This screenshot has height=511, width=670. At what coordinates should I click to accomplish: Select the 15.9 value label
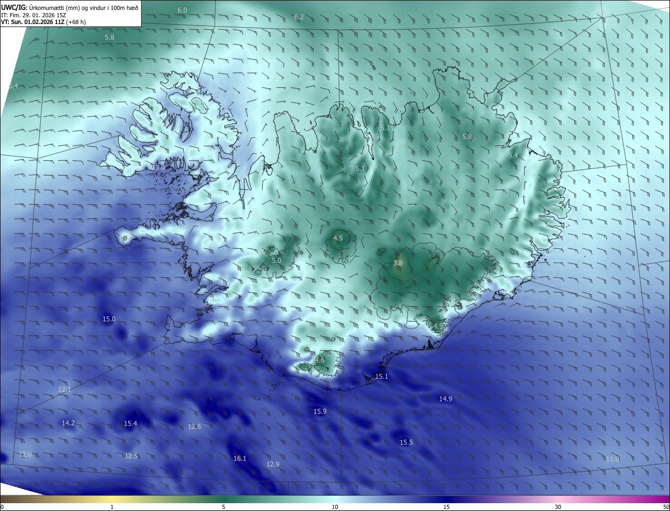click(x=320, y=412)
